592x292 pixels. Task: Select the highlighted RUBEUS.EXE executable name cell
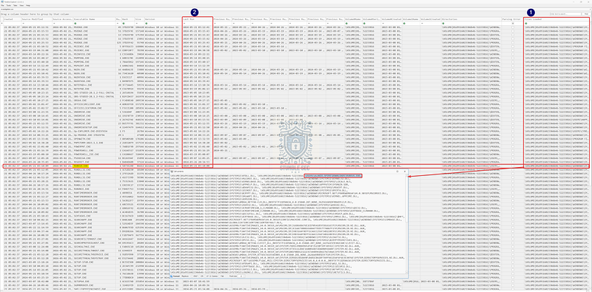tap(95, 166)
